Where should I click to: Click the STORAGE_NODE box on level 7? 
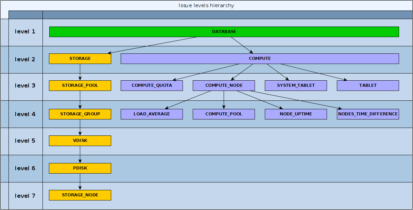pos(80,195)
